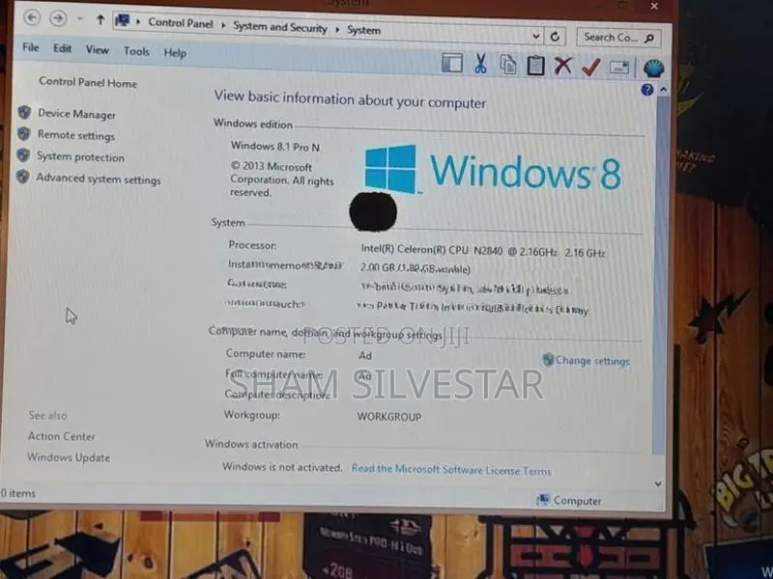Click the Properties card toolbar icon
Viewport: 773px width, 579px height.
click(x=619, y=67)
